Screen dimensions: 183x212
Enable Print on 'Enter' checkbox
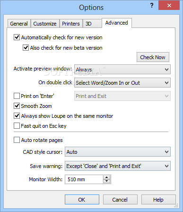point(17,96)
